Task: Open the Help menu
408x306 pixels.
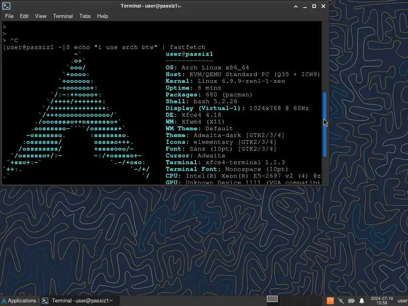Action: coord(102,16)
